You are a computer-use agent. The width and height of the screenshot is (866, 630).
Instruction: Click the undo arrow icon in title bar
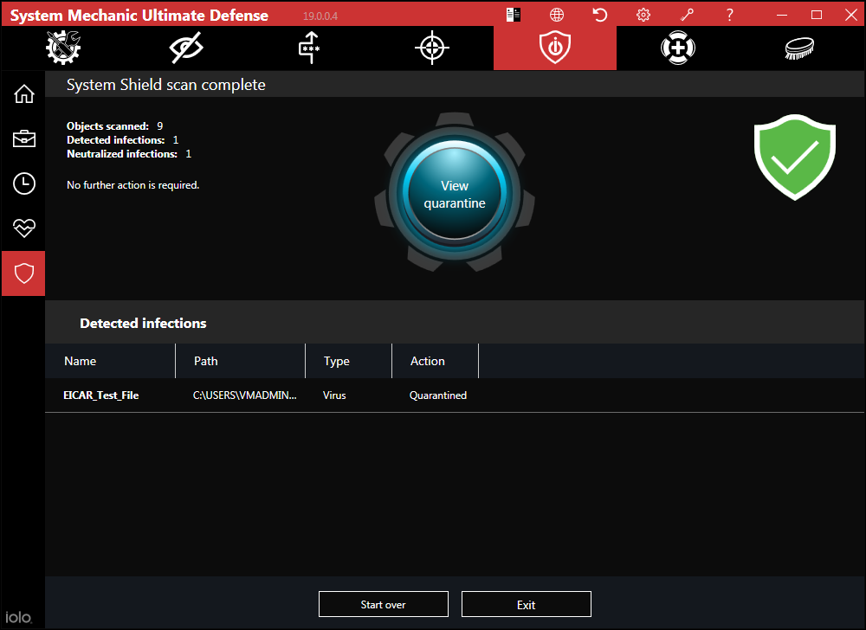click(x=600, y=15)
